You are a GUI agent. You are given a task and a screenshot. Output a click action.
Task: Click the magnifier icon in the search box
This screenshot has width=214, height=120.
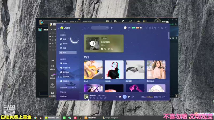[x=107, y=28]
